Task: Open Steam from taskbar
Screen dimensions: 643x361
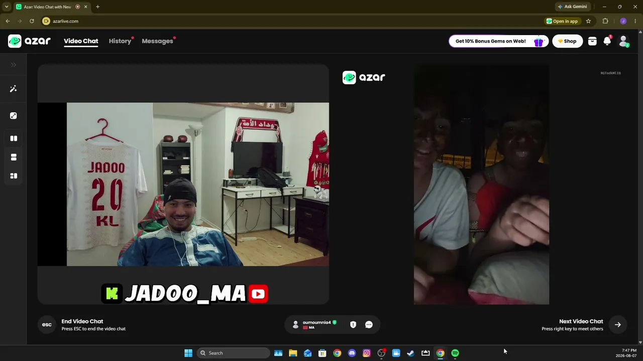Action: (411, 353)
